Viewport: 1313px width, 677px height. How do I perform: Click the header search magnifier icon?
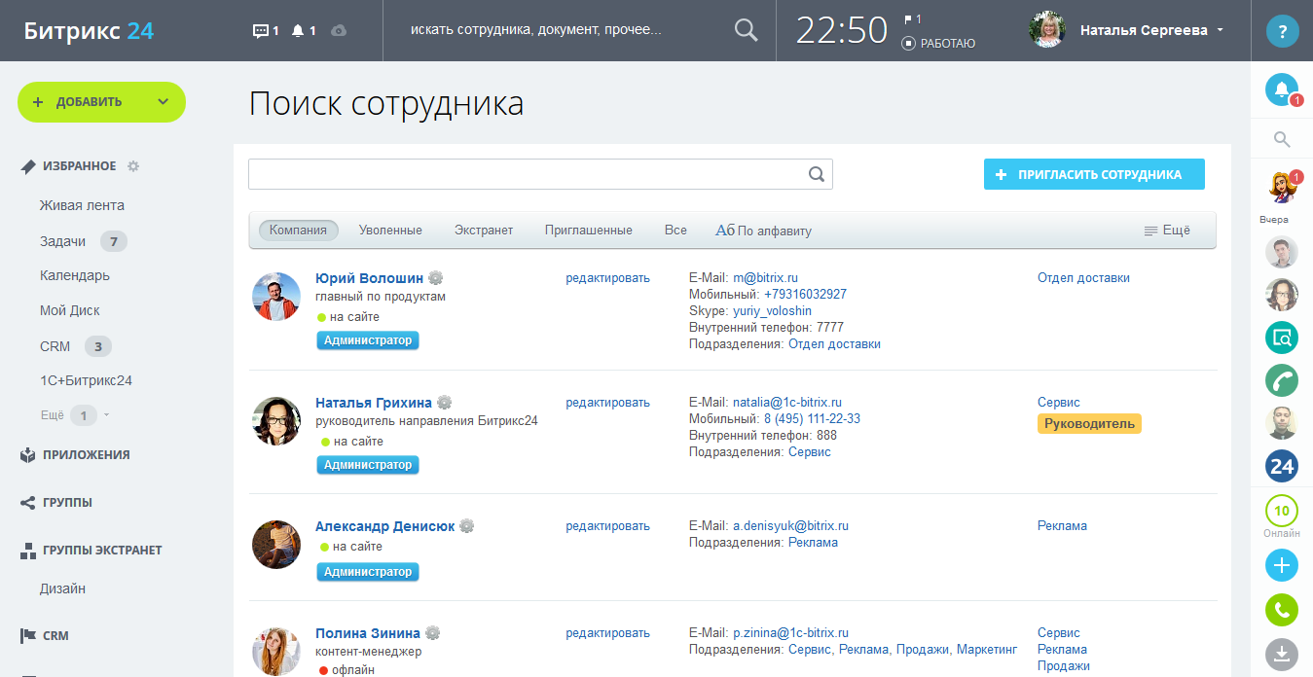click(746, 30)
